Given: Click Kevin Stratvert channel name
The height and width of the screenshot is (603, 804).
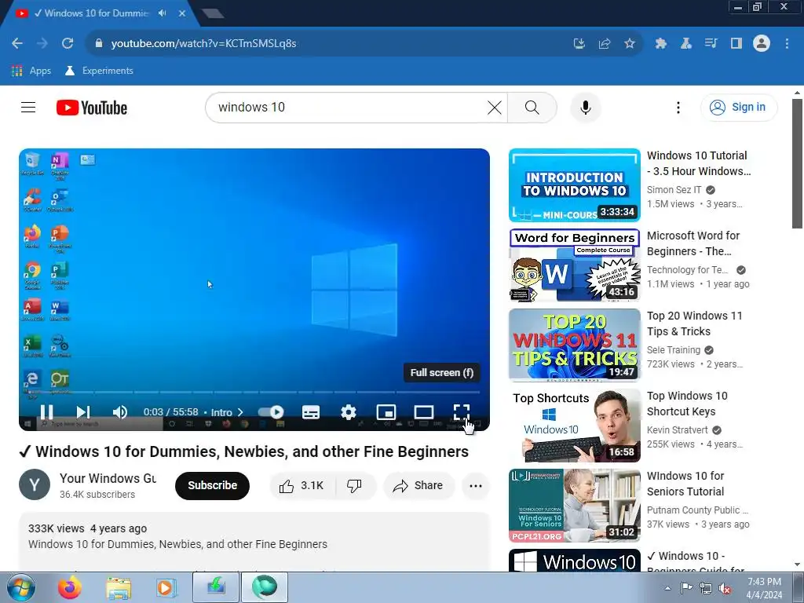Looking at the screenshot, I should point(677,429).
